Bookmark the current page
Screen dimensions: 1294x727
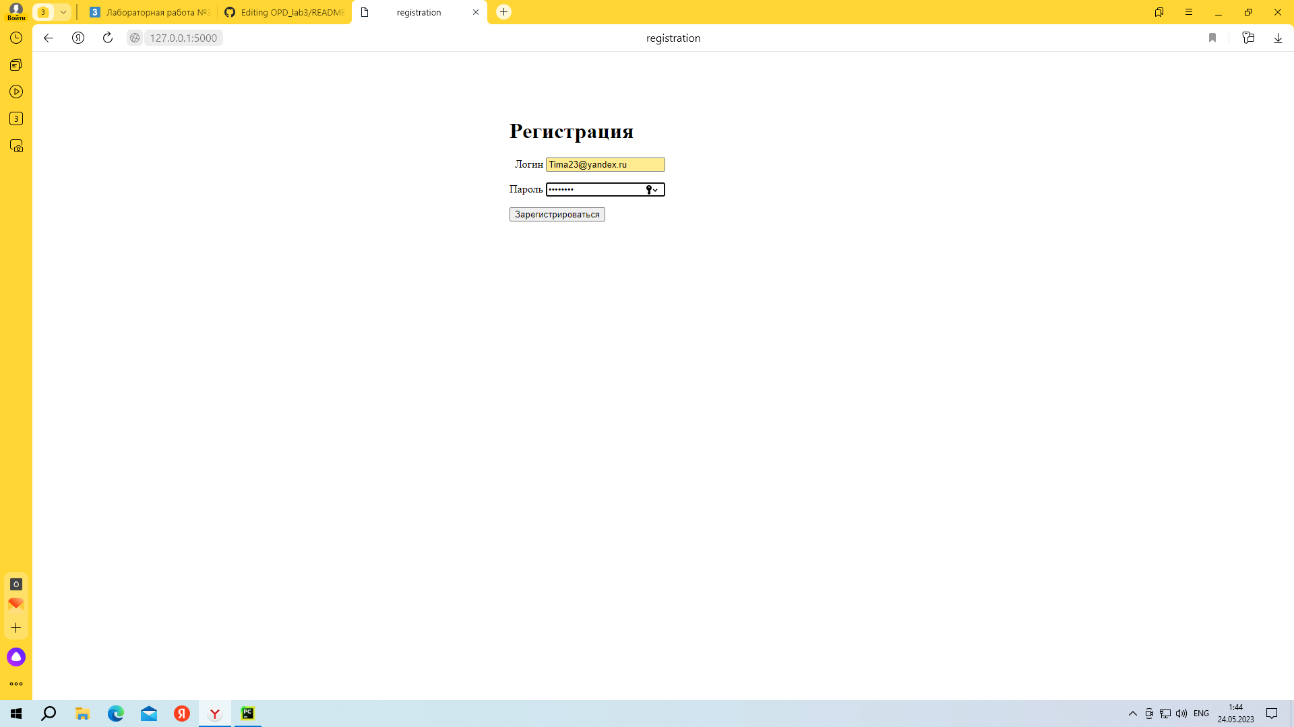(x=1213, y=38)
